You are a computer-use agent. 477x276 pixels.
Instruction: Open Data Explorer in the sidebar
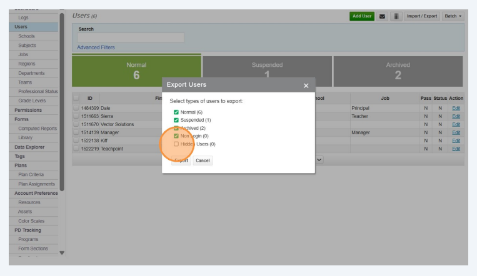point(29,147)
